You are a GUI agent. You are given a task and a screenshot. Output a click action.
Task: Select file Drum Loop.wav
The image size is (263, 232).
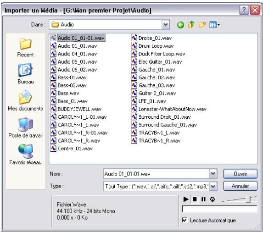[152, 46]
